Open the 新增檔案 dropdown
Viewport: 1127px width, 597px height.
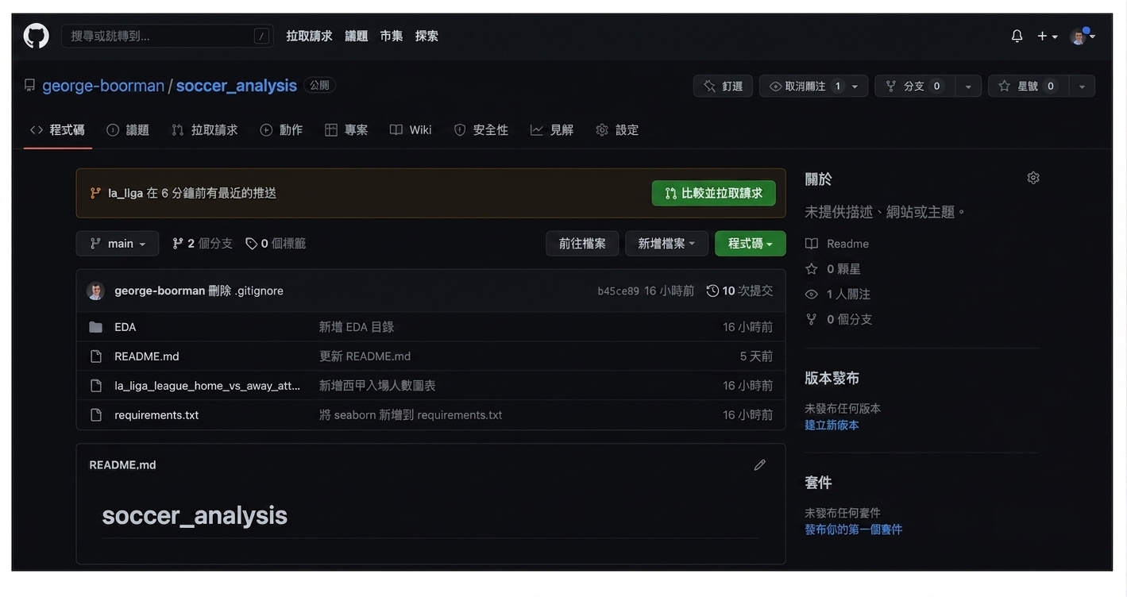tap(666, 244)
